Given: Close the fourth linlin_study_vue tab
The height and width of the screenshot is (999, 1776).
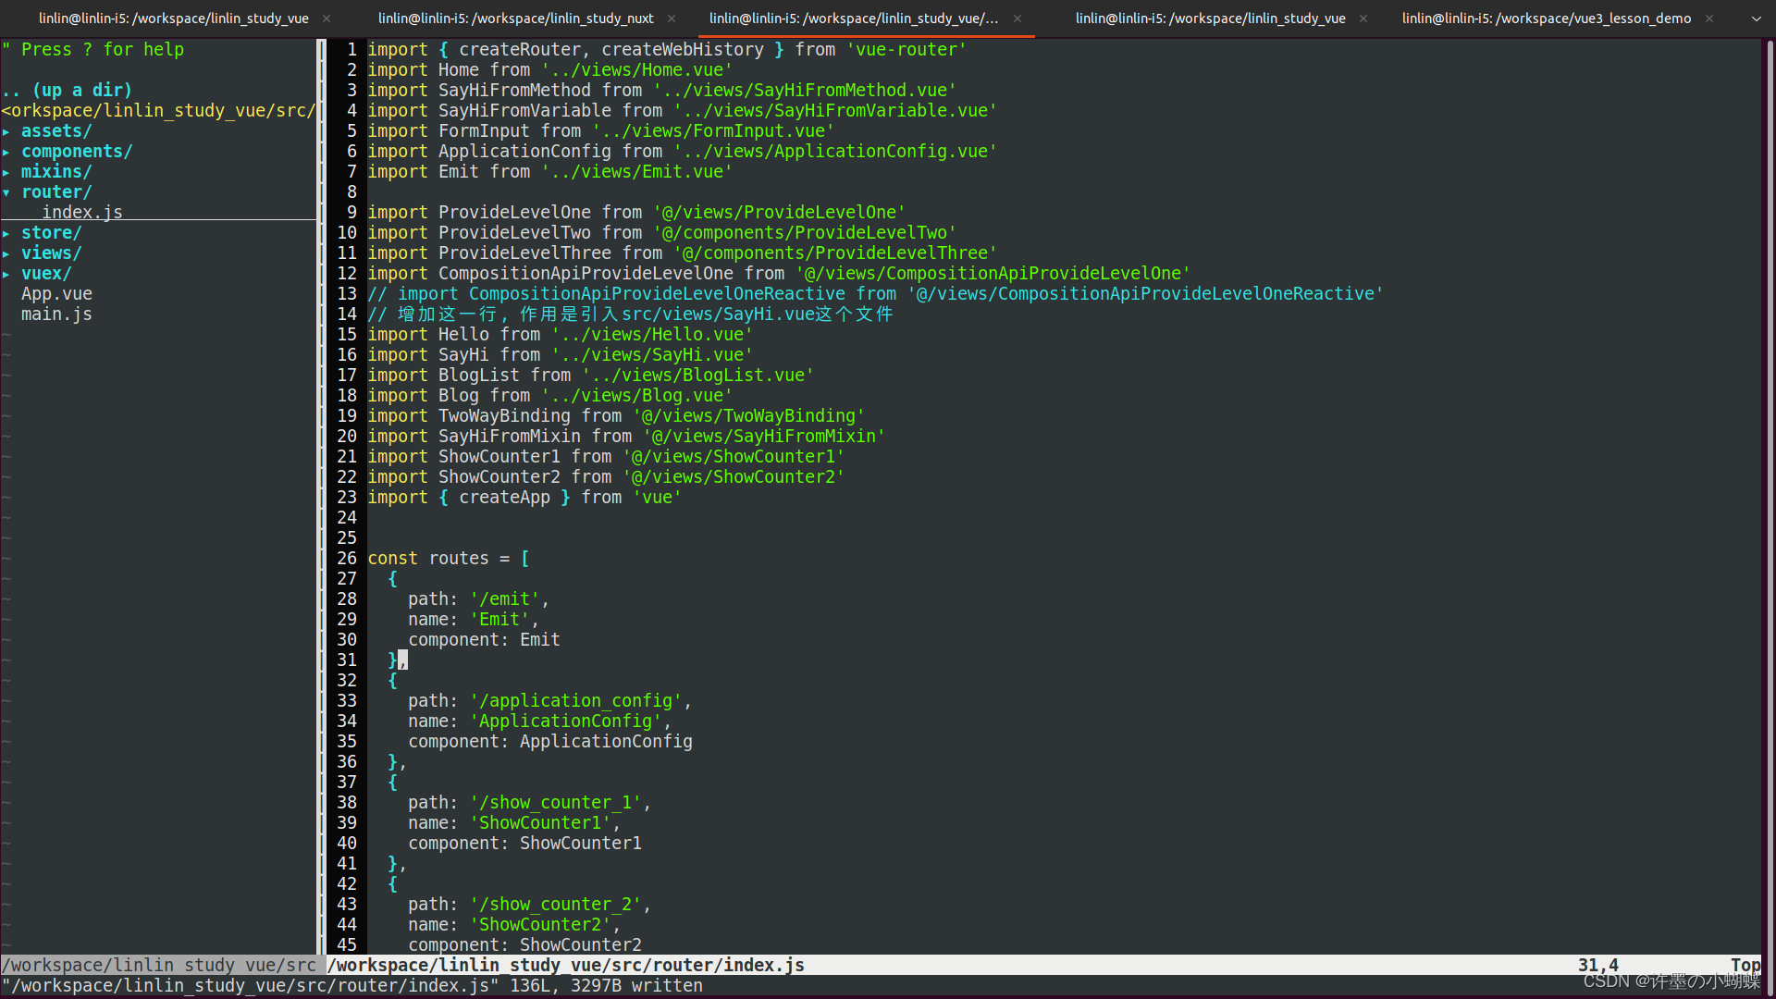Looking at the screenshot, I should 1363,18.
